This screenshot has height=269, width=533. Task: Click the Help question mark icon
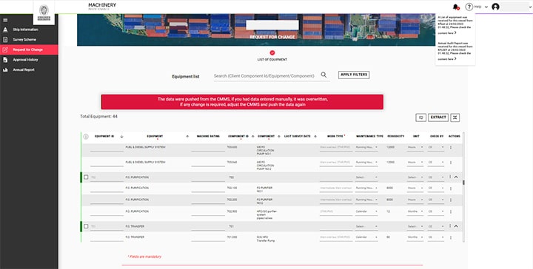point(469,7)
